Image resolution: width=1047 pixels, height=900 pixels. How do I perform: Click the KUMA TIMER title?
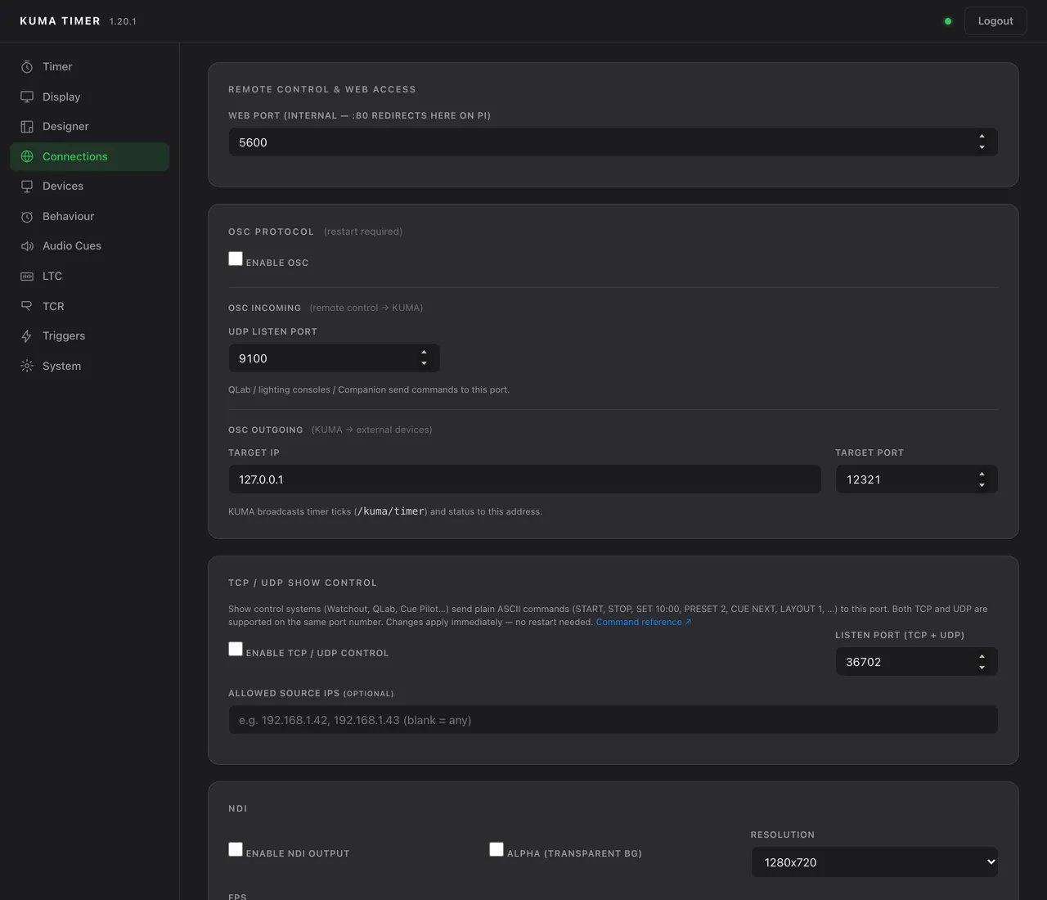coord(60,21)
